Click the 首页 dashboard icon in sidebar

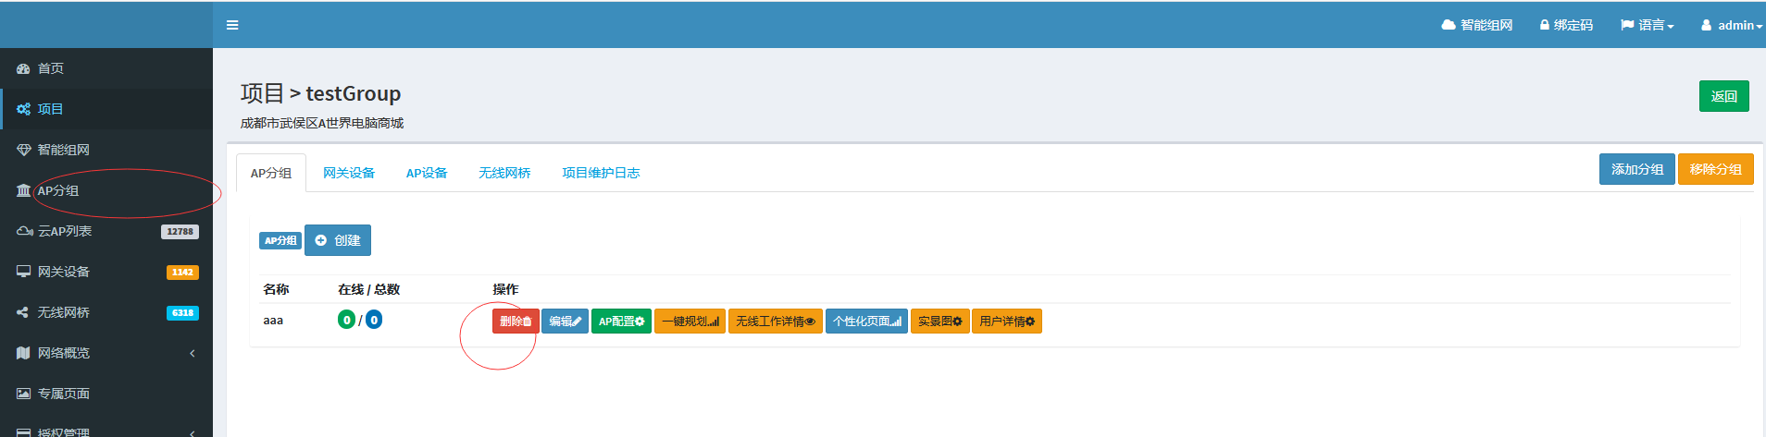pyautogui.click(x=23, y=68)
